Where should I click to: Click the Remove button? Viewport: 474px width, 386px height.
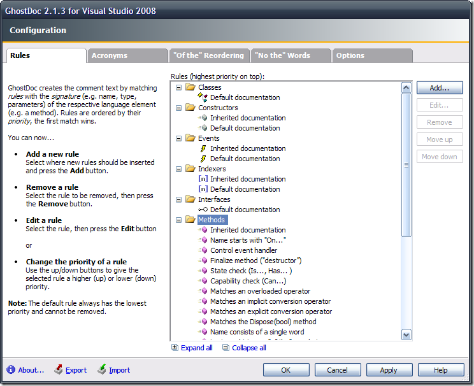440,122
